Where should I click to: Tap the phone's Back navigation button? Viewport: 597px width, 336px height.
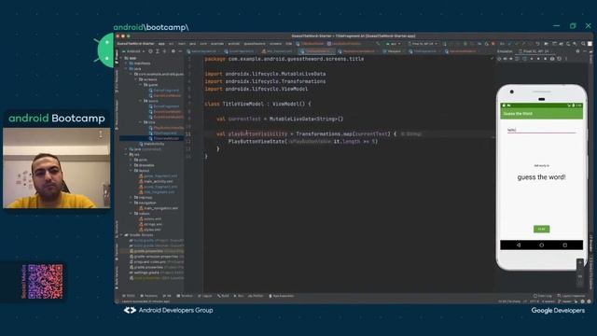519,245
